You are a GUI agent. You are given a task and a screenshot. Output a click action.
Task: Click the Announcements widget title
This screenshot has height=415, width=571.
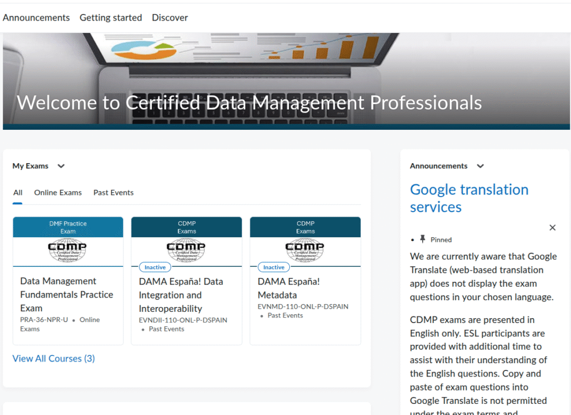(438, 166)
